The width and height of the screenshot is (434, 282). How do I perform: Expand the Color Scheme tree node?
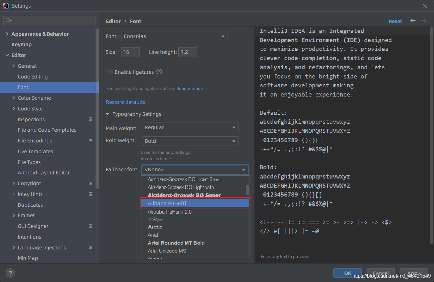click(x=14, y=98)
